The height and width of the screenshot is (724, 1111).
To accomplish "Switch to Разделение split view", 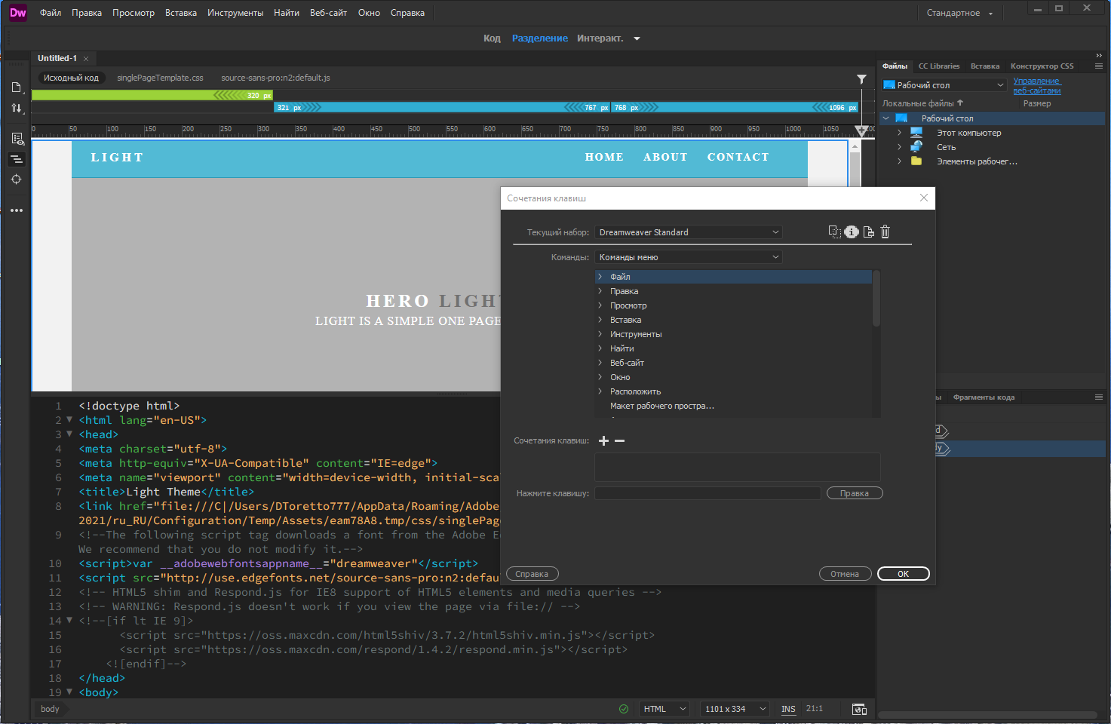I will click(540, 38).
